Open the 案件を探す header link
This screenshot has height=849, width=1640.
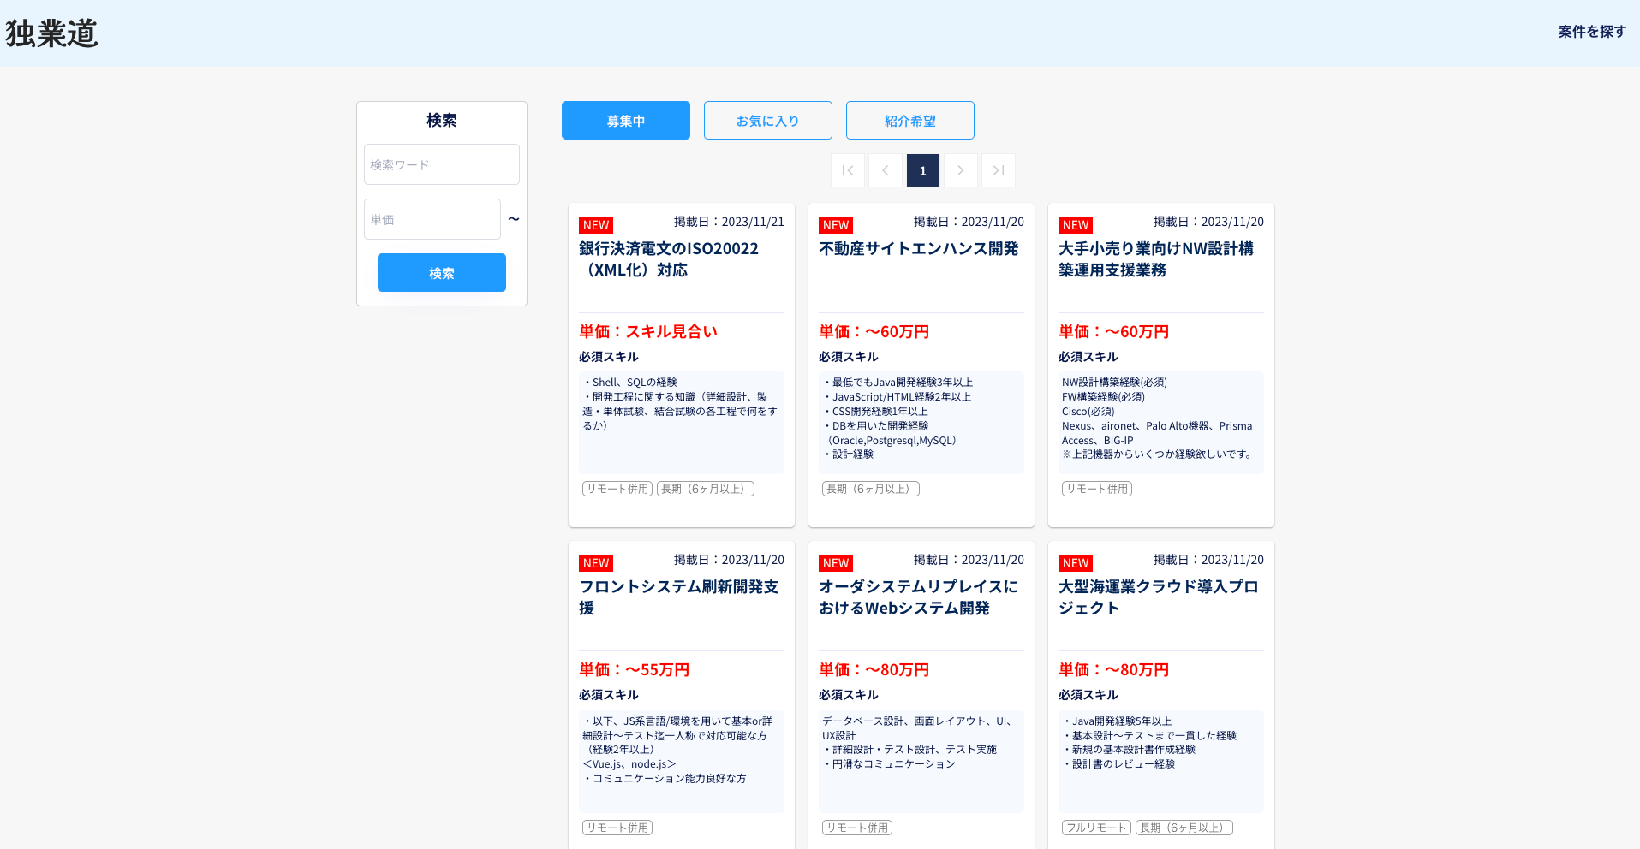pyautogui.click(x=1591, y=32)
